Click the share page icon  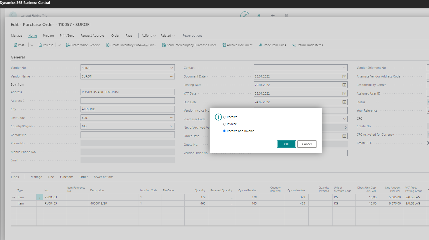[259, 15]
